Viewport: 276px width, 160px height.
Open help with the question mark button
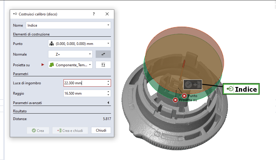pyautogui.click(x=94, y=14)
